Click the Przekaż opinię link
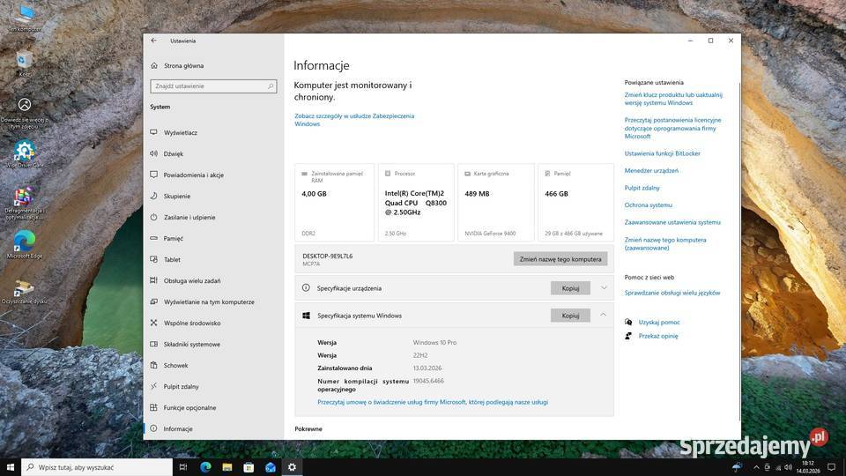846x476 pixels. pyautogui.click(x=658, y=336)
